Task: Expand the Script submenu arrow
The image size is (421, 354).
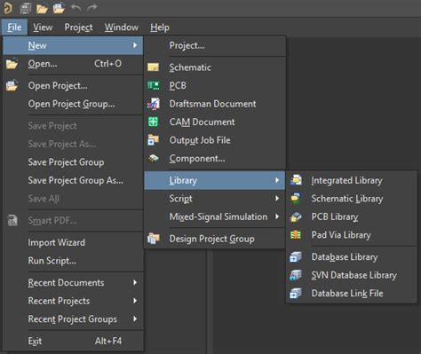Action: click(277, 199)
